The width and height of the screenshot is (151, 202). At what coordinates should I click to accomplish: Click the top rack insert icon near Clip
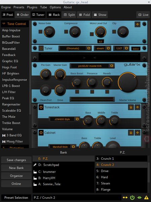pos(137,24)
